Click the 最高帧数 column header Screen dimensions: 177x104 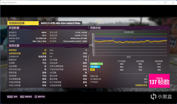tap(159, 61)
